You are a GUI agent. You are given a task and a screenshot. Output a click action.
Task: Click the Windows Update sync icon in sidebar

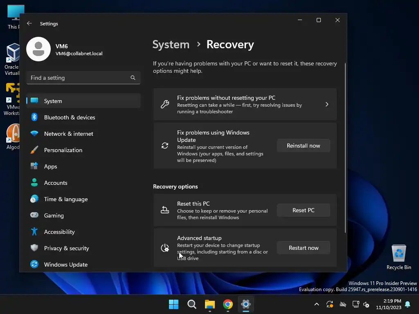34,264
